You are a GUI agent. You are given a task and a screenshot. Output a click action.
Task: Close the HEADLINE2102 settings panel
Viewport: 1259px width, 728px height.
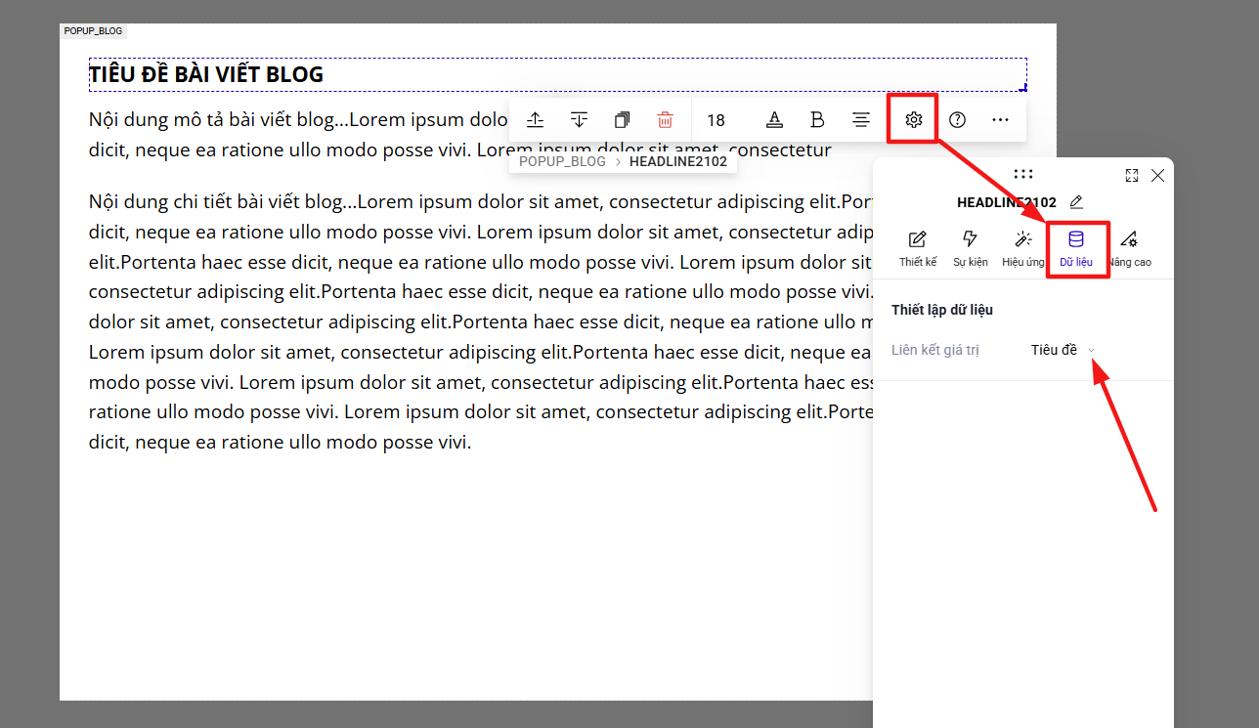1157,175
